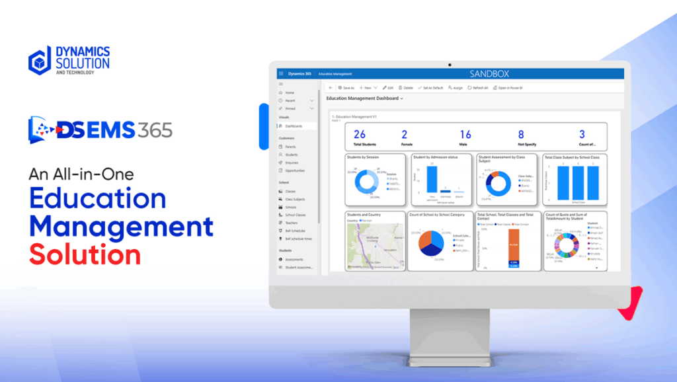Click the app launcher grid icon top-left
The width and height of the screenshot is (677, 382).
coord(280,73)
